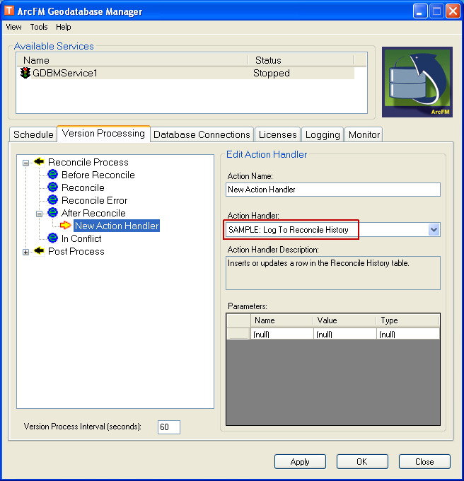Select the Reconcile Error tree item
Screen dimensions: 464x481
(x=95, y=200)
